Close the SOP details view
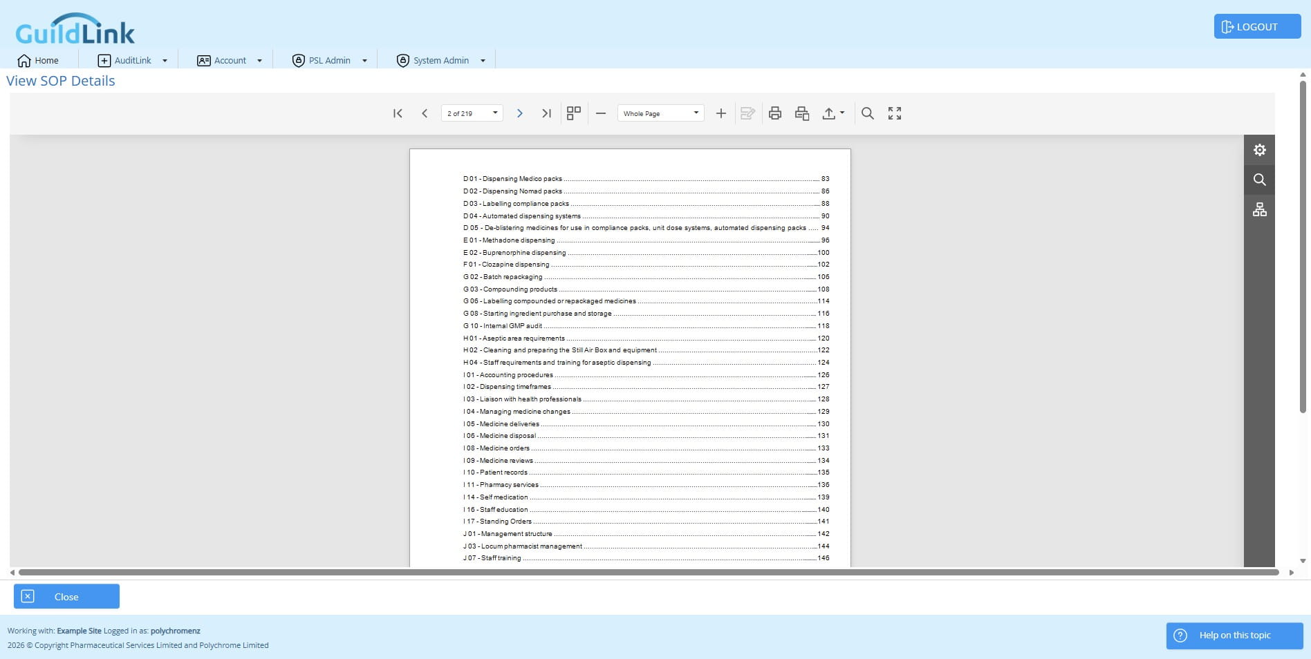 click(66, 596)
